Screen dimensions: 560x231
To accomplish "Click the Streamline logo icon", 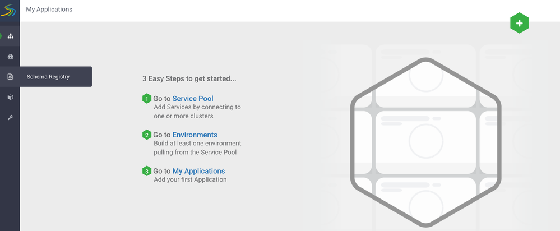I will tap(8, 10).
